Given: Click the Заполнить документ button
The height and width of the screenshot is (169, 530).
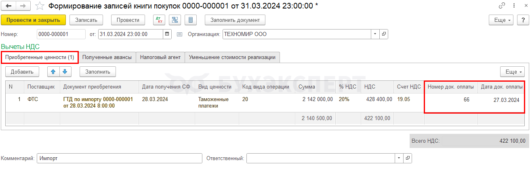Looking at the screenshot, I should pyautogui.click(x=235, y=20).
